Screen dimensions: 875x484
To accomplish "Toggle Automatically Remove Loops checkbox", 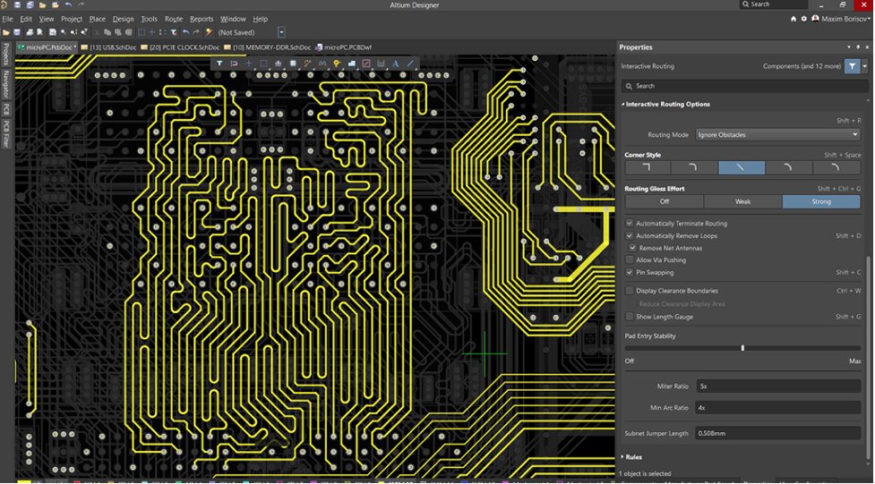I will point(630,236).
